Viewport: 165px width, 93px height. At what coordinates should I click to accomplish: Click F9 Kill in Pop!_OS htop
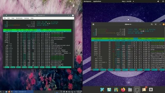[153, 70]
